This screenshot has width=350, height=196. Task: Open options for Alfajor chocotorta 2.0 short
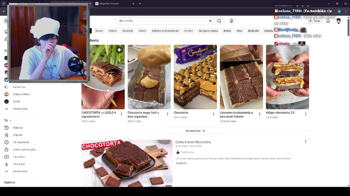[x=306, y=114]
